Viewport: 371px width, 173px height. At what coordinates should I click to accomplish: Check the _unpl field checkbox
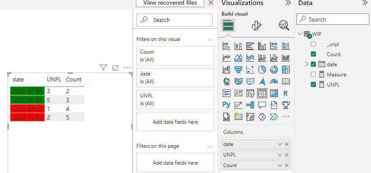point(313,44)
